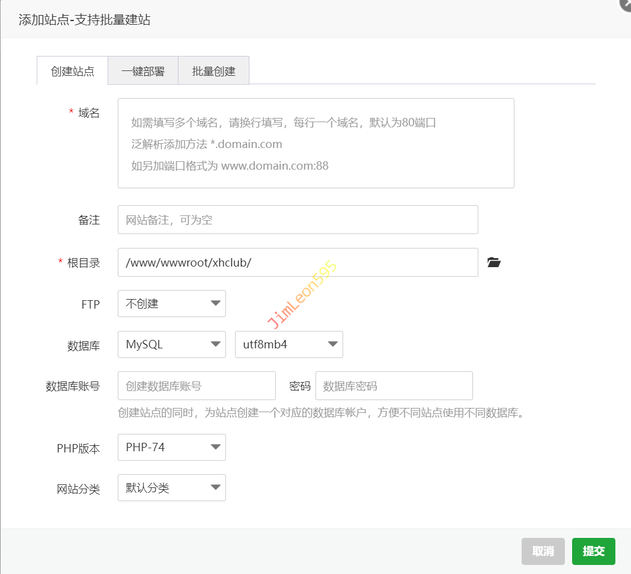Click the 域名 domain text area
Image resolution: width=631 pixels, height=574 pixels.
(x=315, y=143)
